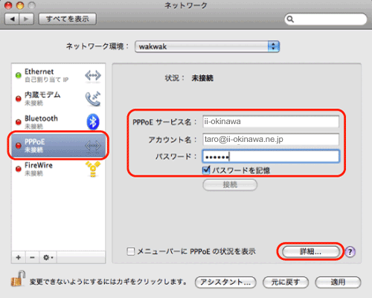Click the 元に戻す revert button

click(x=286, y=282)
